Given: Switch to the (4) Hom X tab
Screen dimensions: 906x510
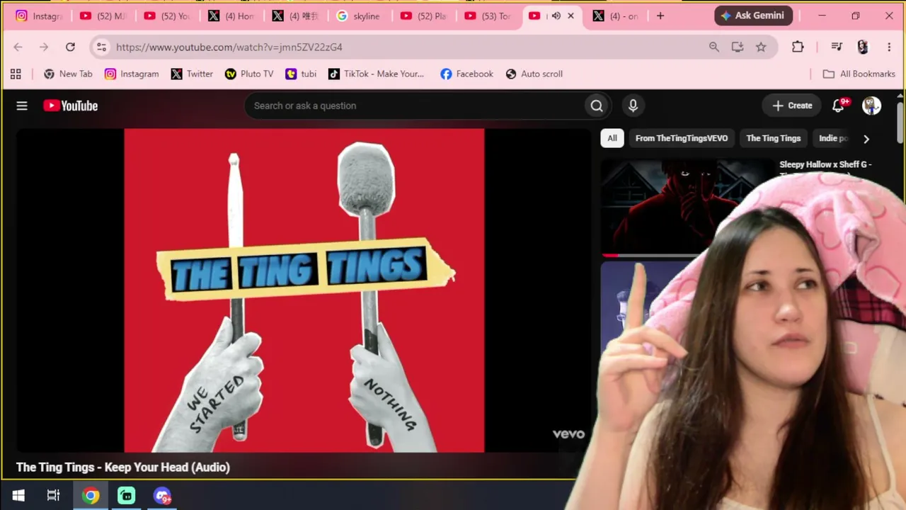Looking at the screenshot, I should click(231, 16).
